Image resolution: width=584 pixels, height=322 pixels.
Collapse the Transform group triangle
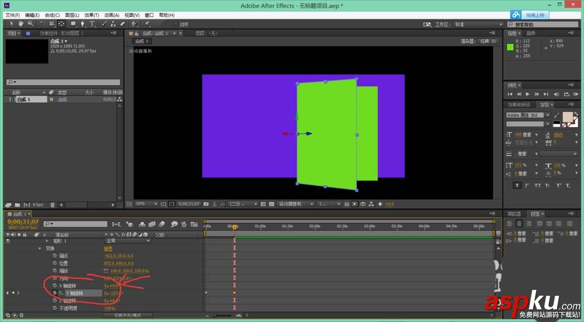40,249
